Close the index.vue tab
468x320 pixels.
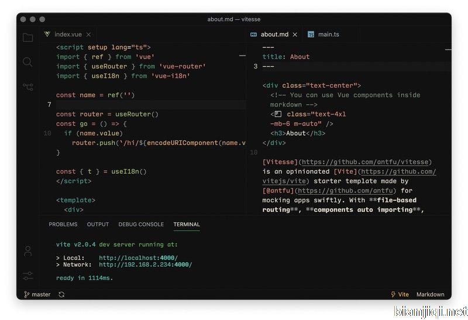(88, 35)
